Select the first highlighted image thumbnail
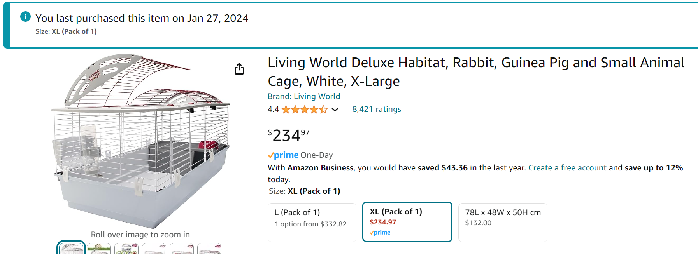The image size is (698, 254). tap(71, 248)
